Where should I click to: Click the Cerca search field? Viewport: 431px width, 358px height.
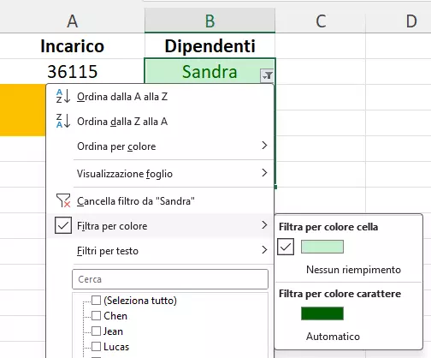coord(170,279)
